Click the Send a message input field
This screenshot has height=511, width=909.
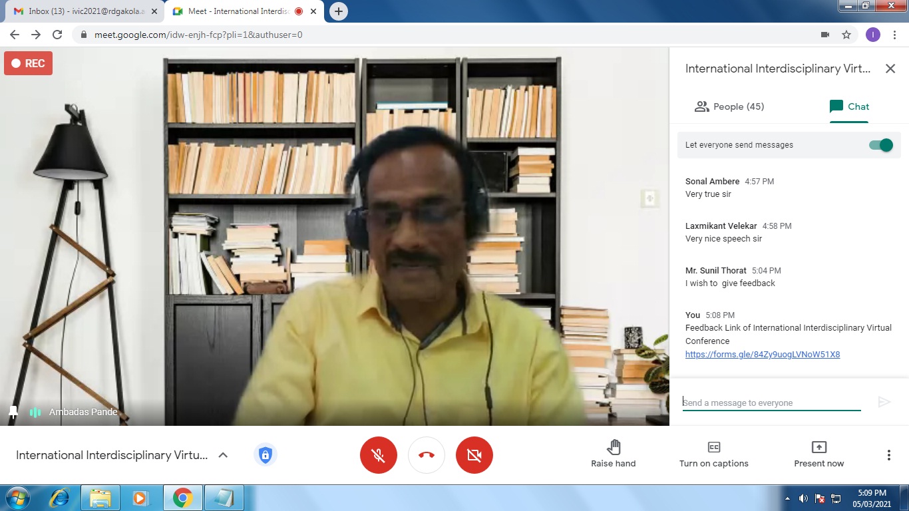771,403
